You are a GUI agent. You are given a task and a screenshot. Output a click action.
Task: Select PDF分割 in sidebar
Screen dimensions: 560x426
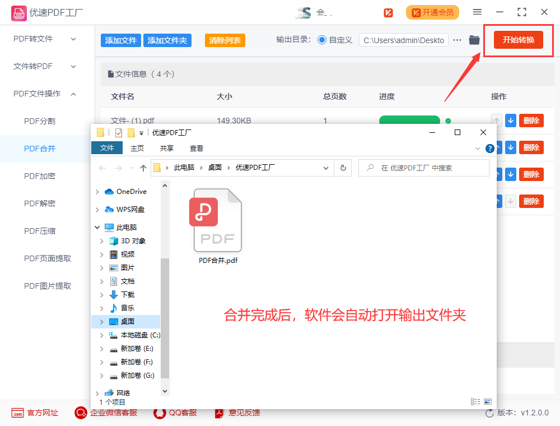coord(40,121)
